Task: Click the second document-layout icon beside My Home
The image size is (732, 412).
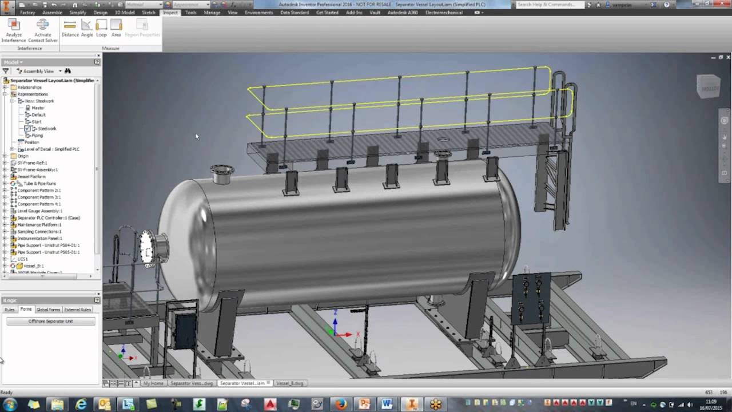Action: coord(113,383)
